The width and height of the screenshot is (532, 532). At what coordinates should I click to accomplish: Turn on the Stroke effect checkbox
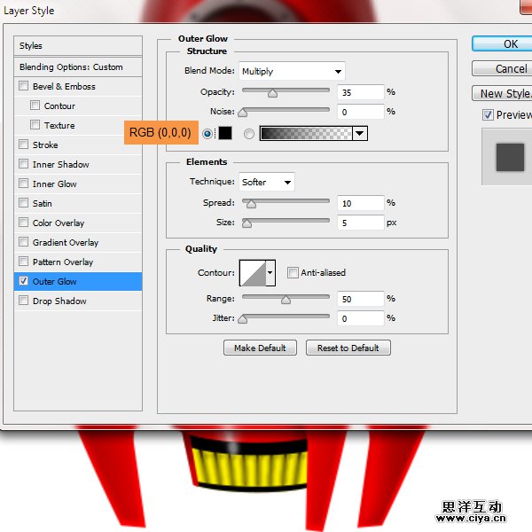tap(23, 145)
